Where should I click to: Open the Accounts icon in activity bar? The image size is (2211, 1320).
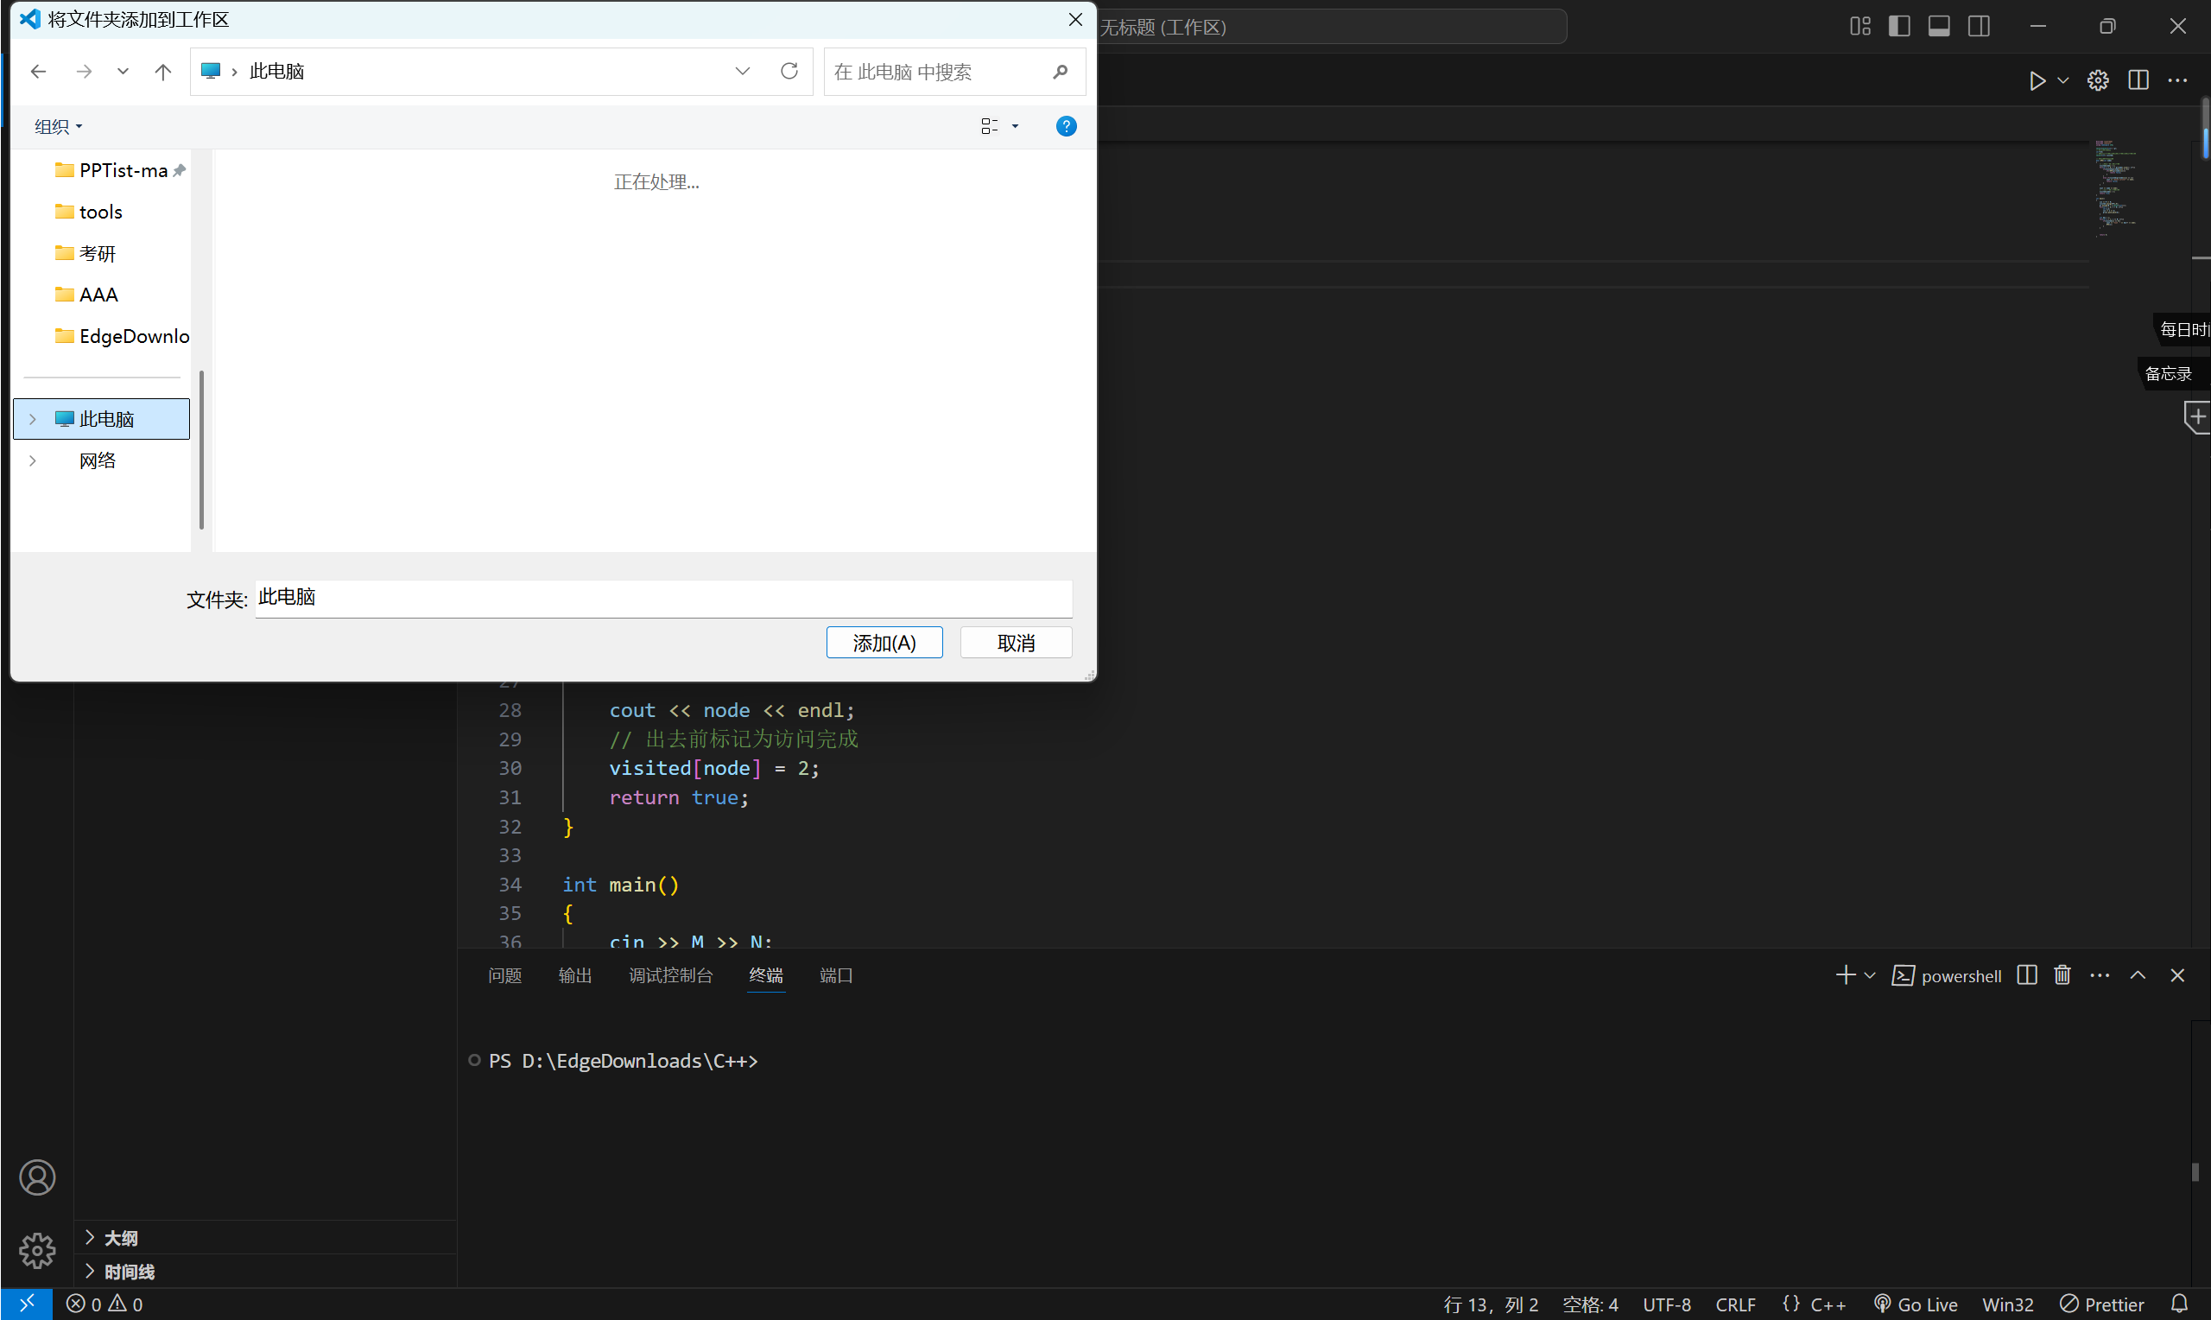(36, 1177)
